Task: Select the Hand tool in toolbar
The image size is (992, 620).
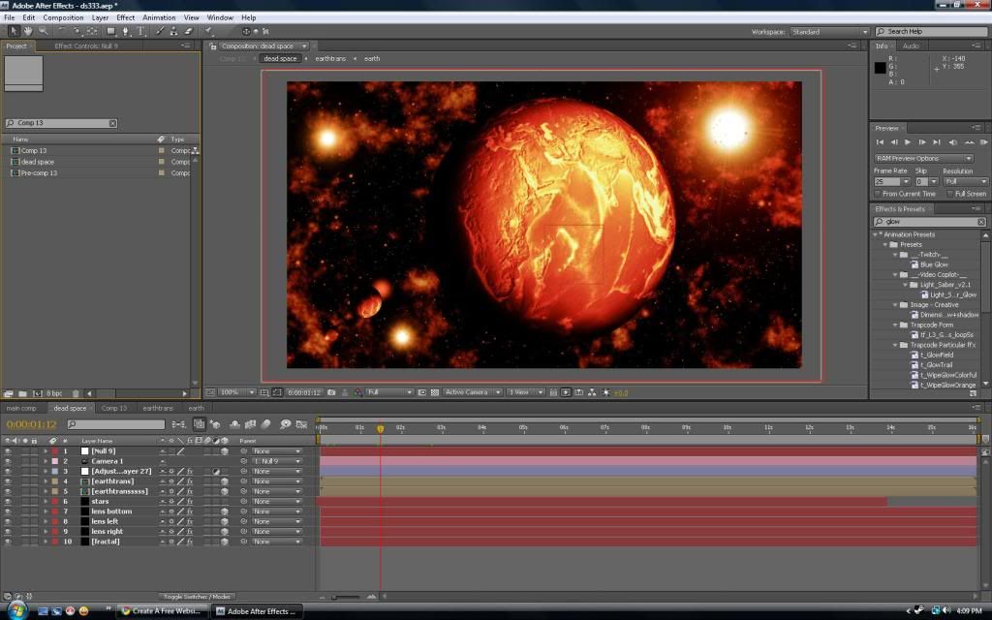Action: 28,31
